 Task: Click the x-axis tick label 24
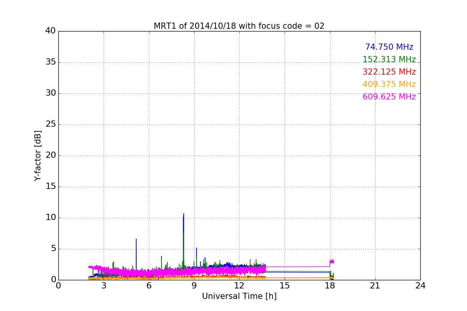click(x=420, y=286)
